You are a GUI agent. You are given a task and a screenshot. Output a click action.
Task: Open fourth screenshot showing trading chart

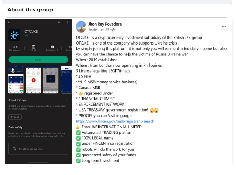tap(67, 80)
